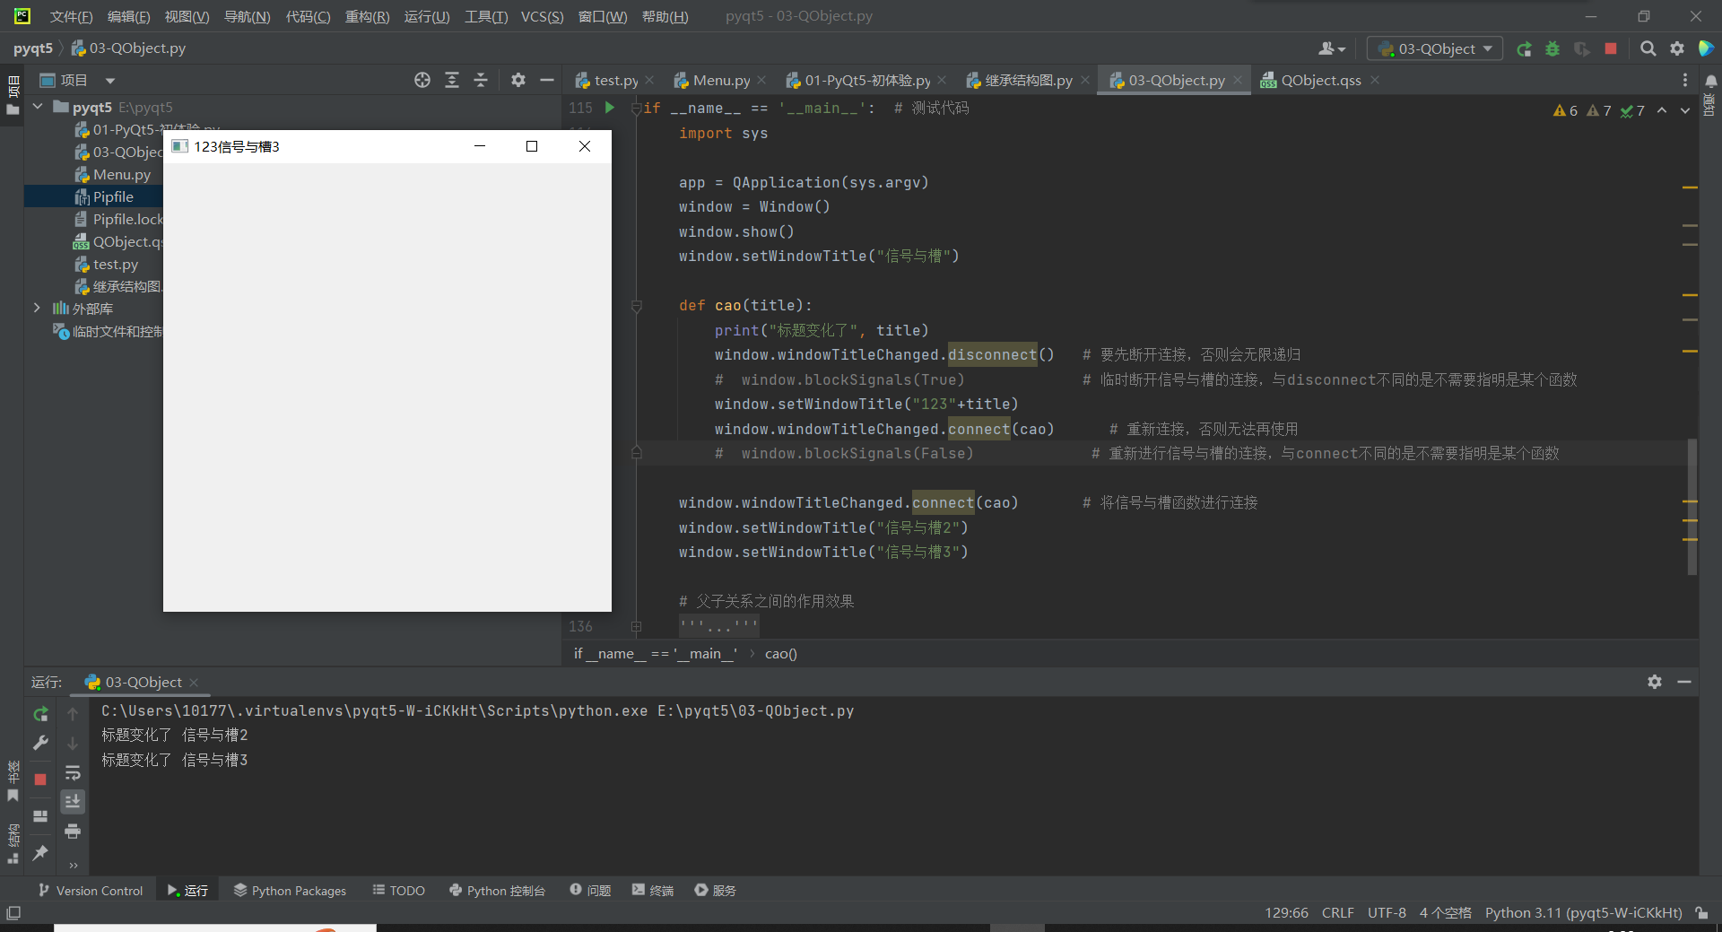Toggle the Bookmarks side tool window
This screenshot has width=1722, height=932.
[x=13, y=782]
